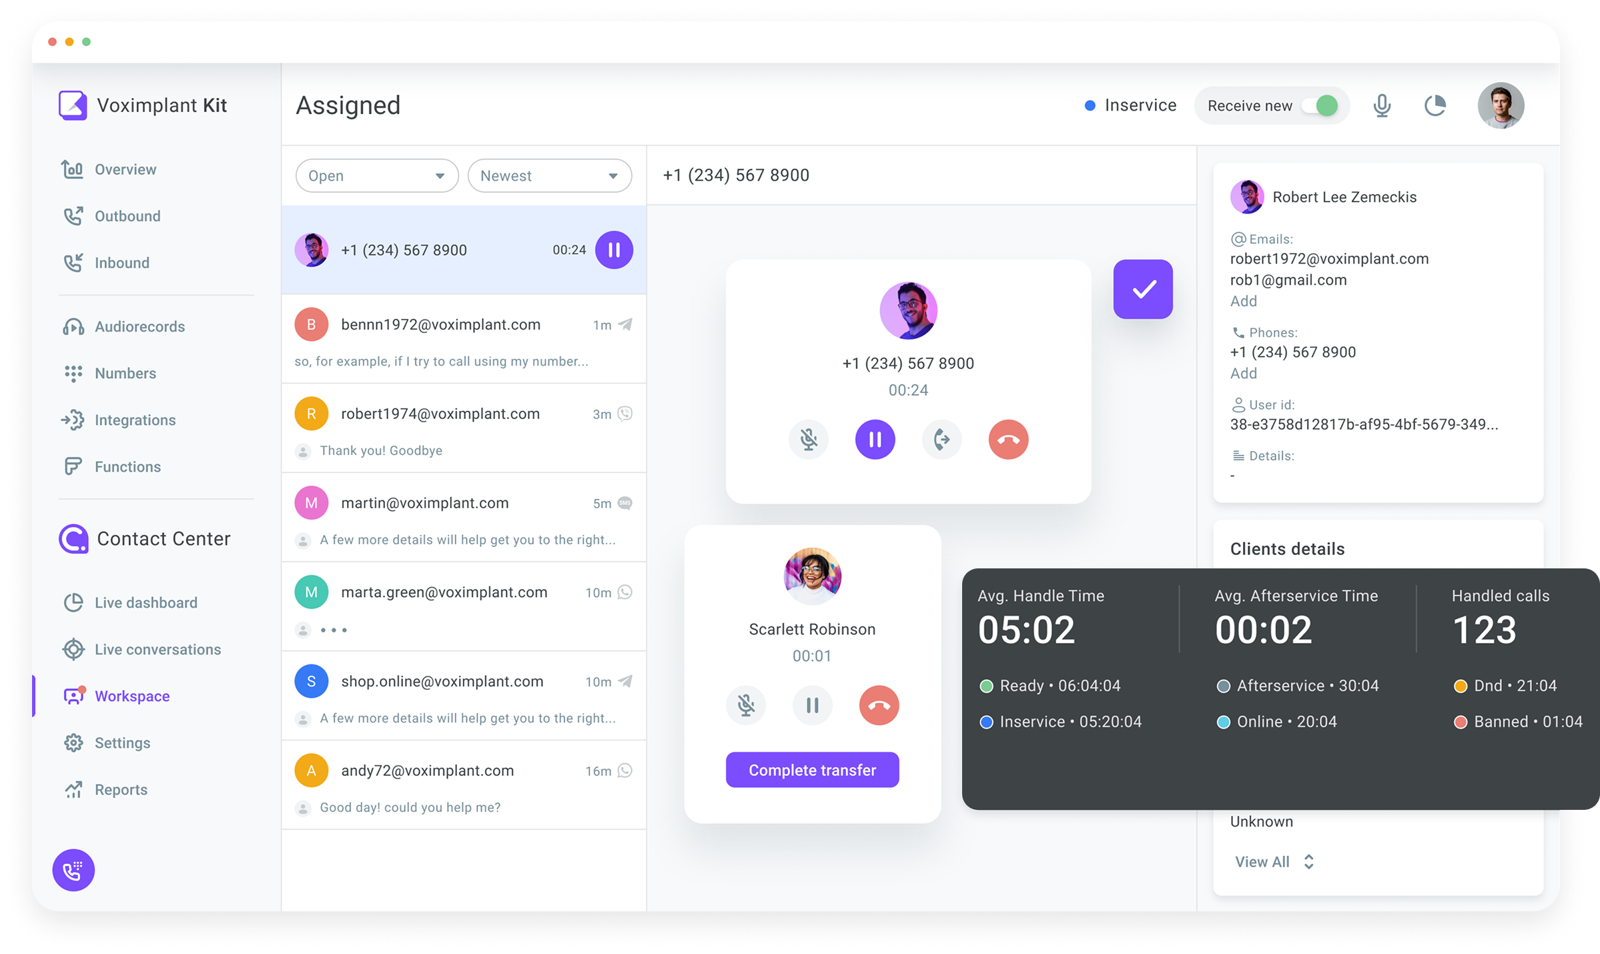Viewport: 1600px width, 954px height.
Task: Open Inbound section
Action: coord(106,263)
